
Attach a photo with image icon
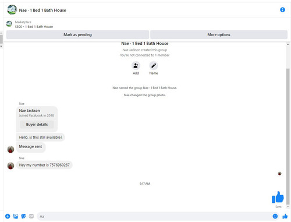click(x=16, y=216)
